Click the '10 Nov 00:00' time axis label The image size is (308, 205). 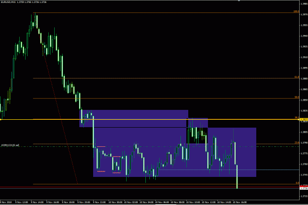pyautogui.click(x=115, y=202)
